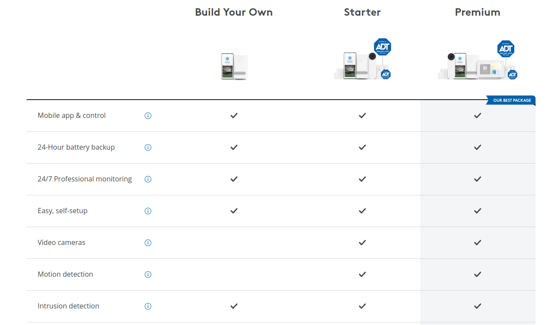Select the Starter checkmark for Motion detection

[x=362, y=274]
